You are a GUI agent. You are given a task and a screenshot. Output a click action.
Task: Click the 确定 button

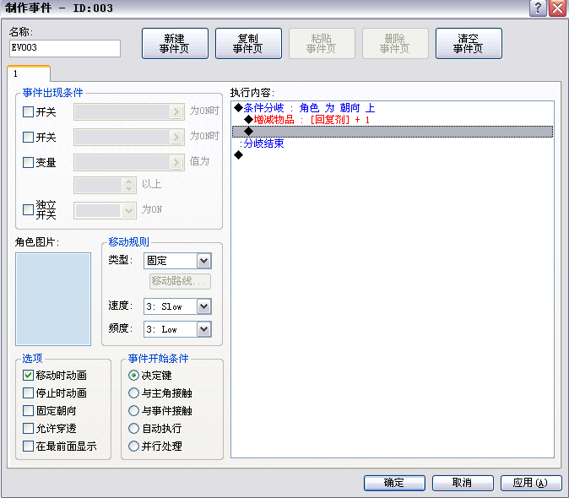click(x=394, y=483)
